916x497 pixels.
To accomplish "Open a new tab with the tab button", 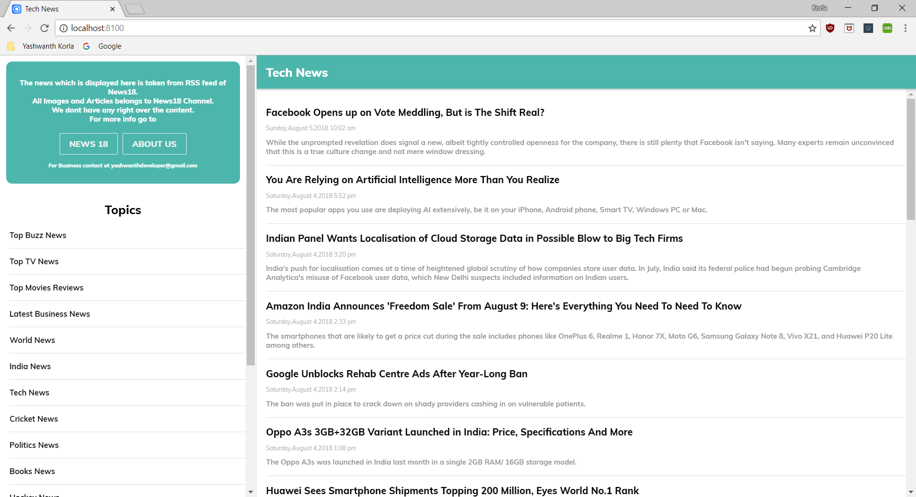I will [x=135, y=9].
